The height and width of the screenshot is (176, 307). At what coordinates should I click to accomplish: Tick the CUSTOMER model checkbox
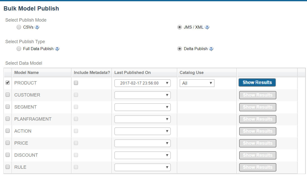pyautogui.click(x=8, y=95)
